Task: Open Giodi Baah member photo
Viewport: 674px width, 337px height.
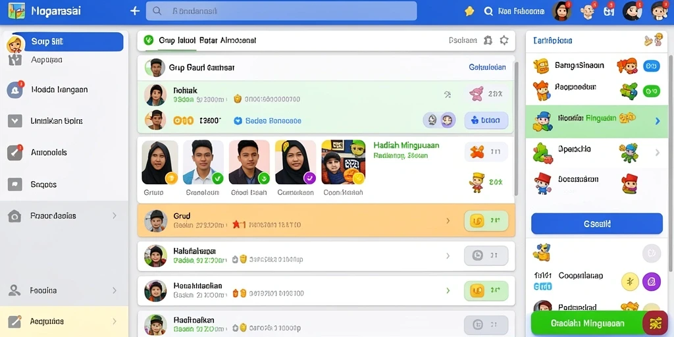Action: point(249,163)
